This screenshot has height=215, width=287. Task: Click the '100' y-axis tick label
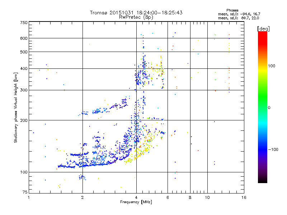[24, 172]
